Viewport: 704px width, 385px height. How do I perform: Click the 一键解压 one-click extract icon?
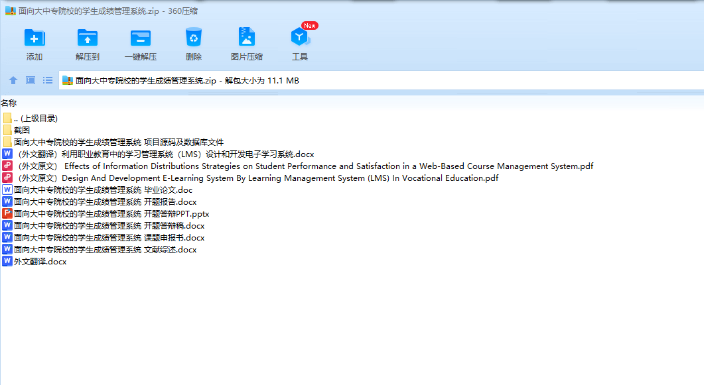141,38
